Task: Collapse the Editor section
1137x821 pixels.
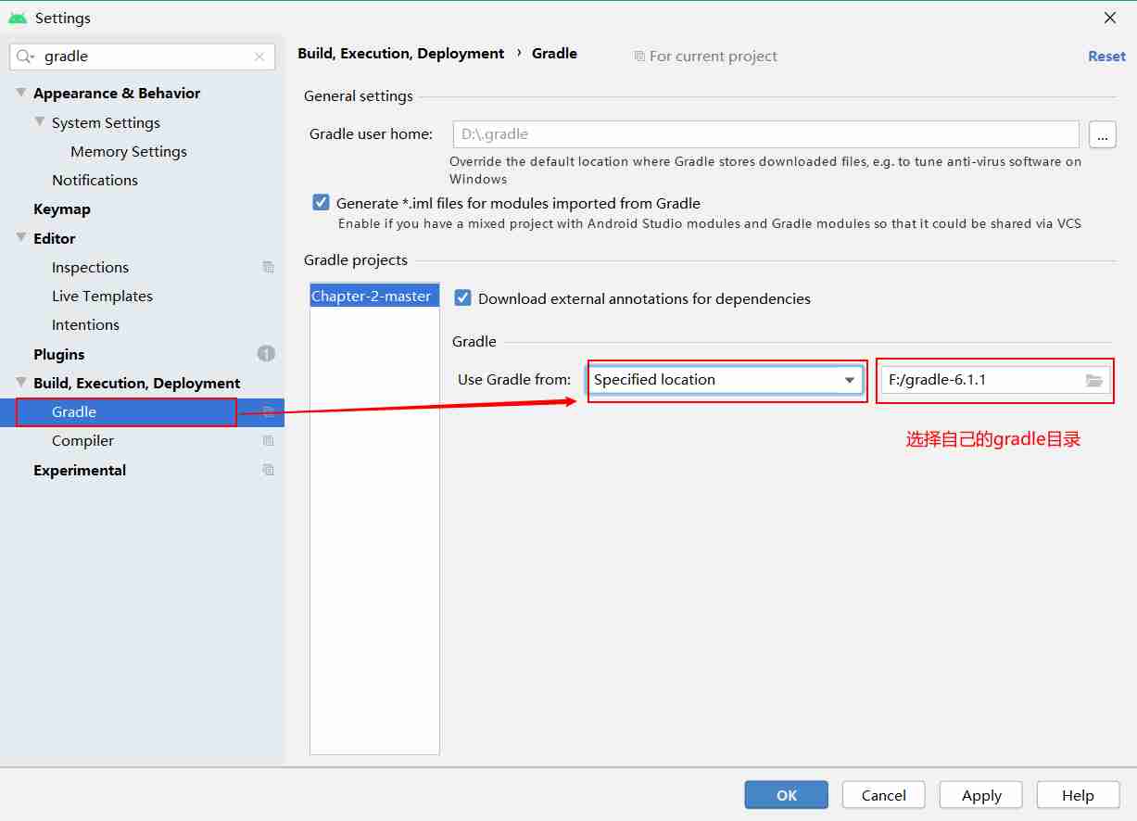Action: point(21,238)
